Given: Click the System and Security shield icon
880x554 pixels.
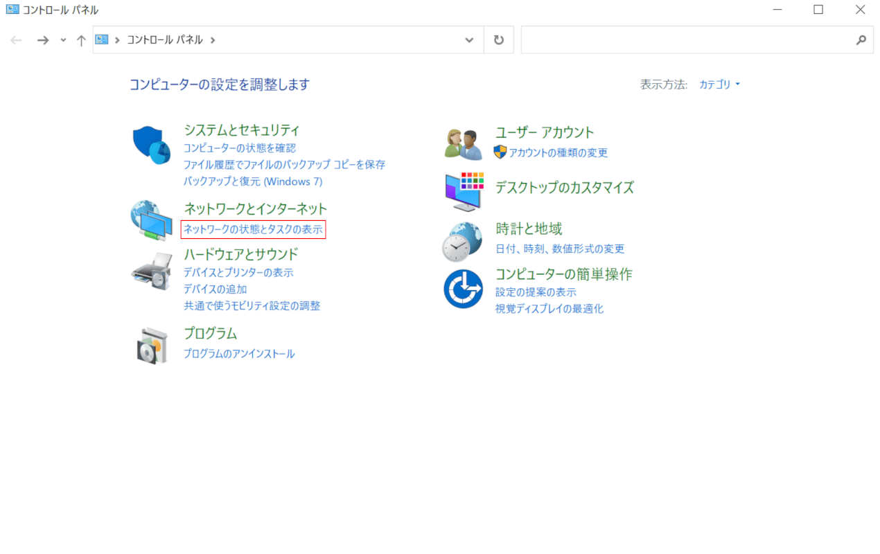Looking at the screenshot, I should click(151, 145).
